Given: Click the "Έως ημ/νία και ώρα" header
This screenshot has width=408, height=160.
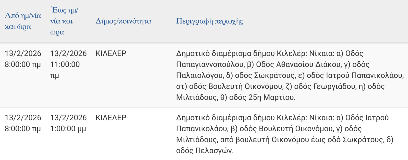Looking at the screenshot, I should coord(64,21).
